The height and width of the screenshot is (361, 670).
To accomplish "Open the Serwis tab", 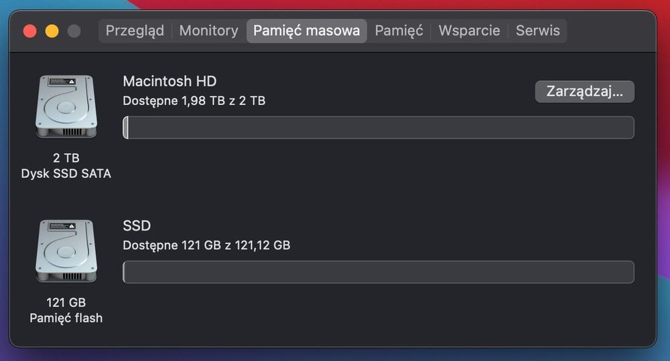I will tap(537, 31).
